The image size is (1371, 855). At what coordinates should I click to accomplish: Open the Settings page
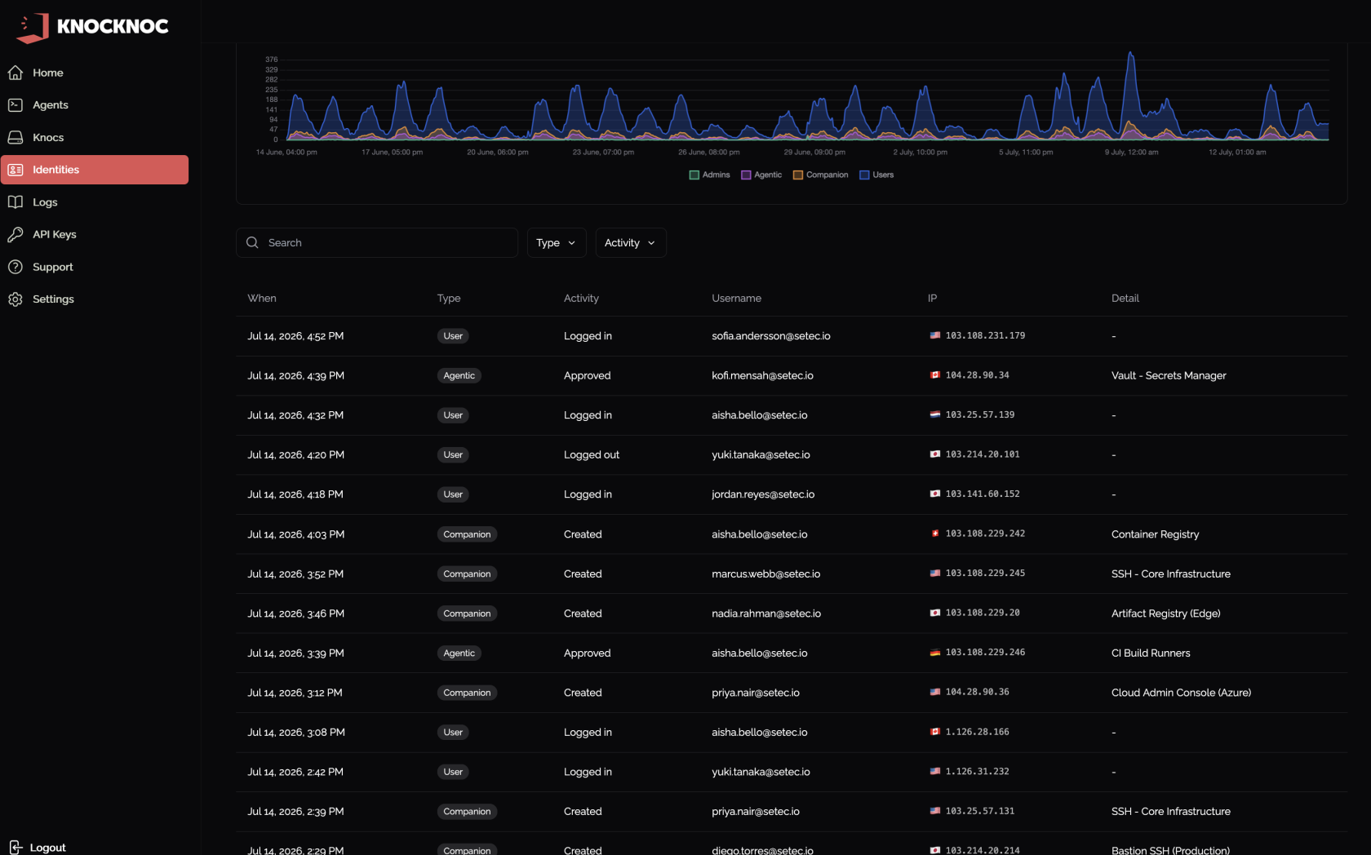(95, 299)
